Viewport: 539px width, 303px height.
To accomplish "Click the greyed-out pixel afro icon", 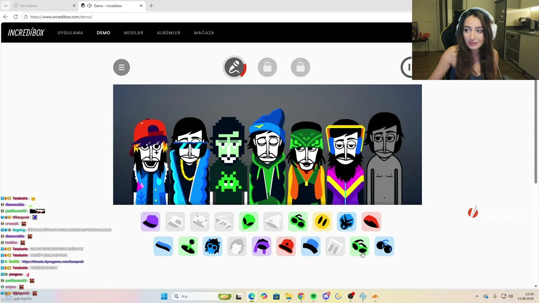I will click(x=237, y=246).
